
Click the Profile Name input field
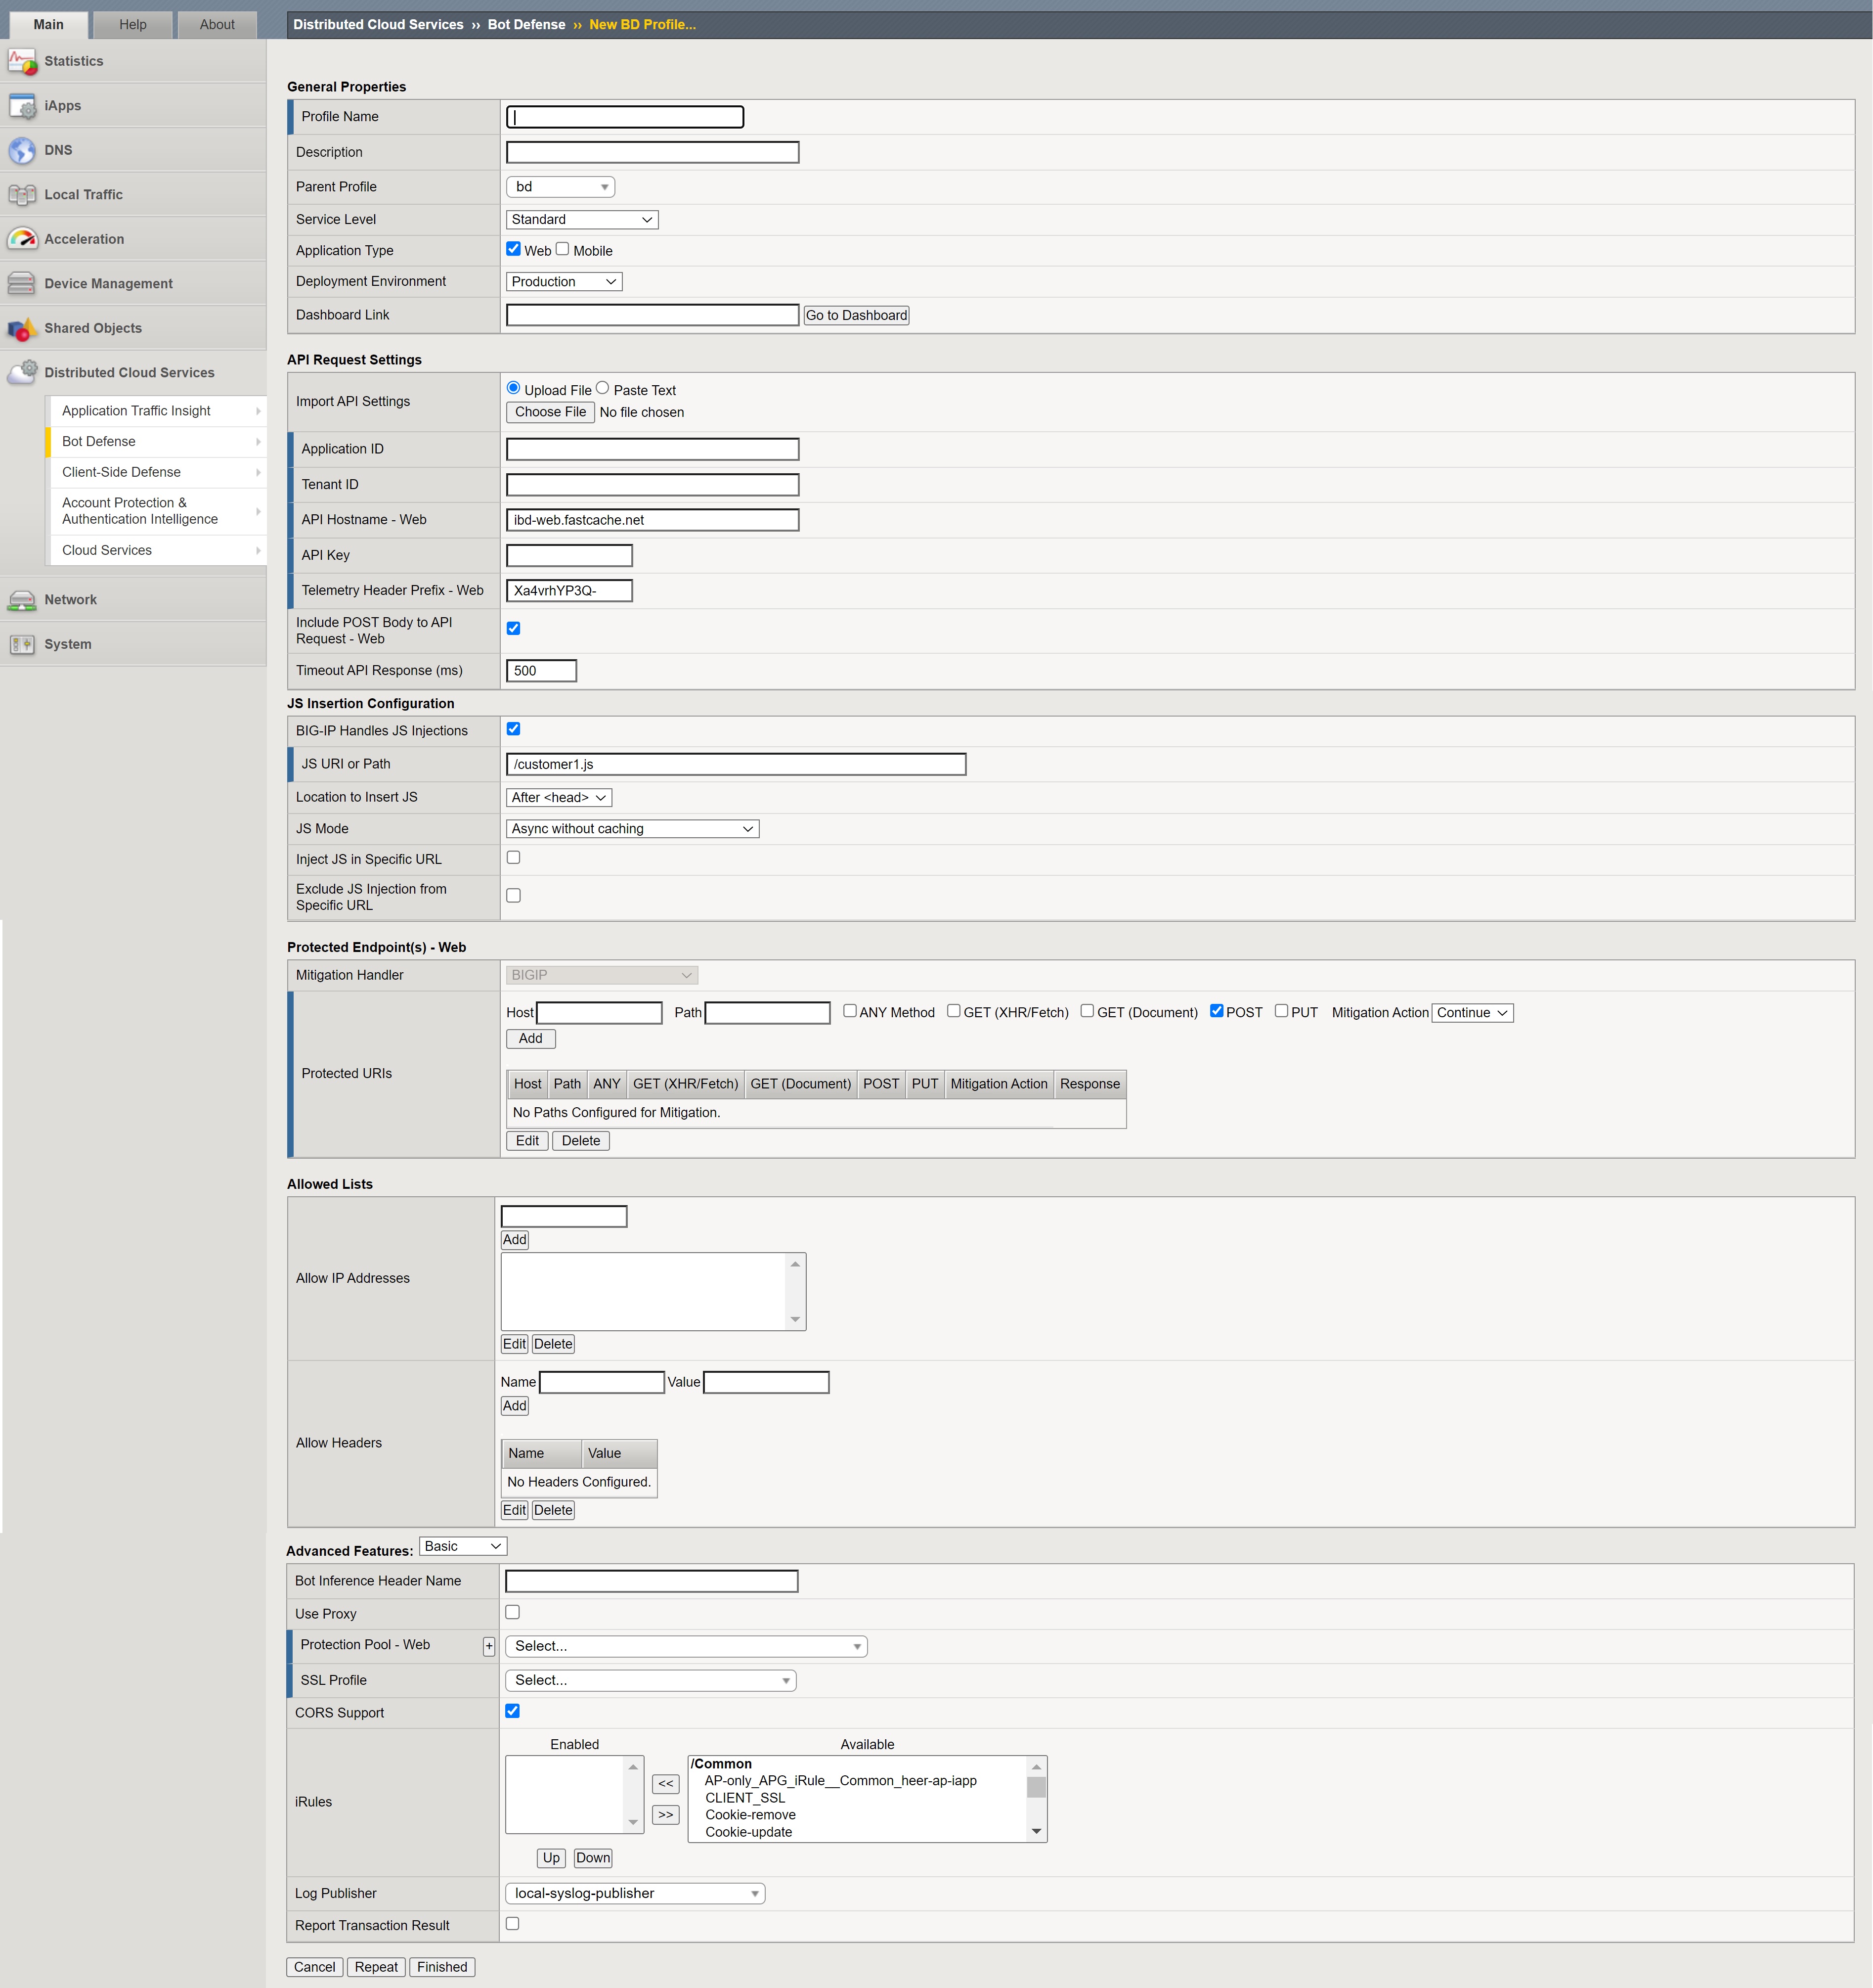(x=625, y=117)
